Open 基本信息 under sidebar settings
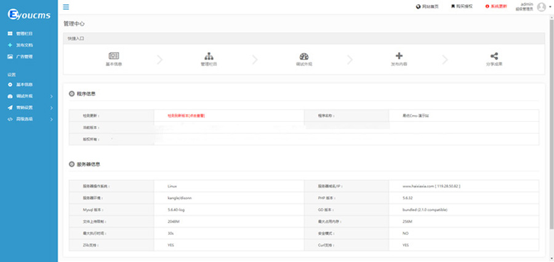554x262 pixels. point(24,84)
